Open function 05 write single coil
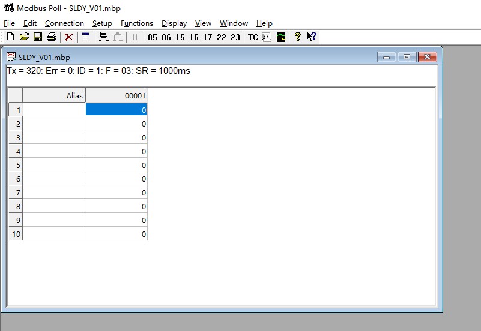The width and height of the screenshot is (481, 331). [x=153, y=37]
